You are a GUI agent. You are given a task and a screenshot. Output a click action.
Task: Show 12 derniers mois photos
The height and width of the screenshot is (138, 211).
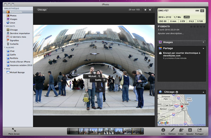tap(18, 37)
